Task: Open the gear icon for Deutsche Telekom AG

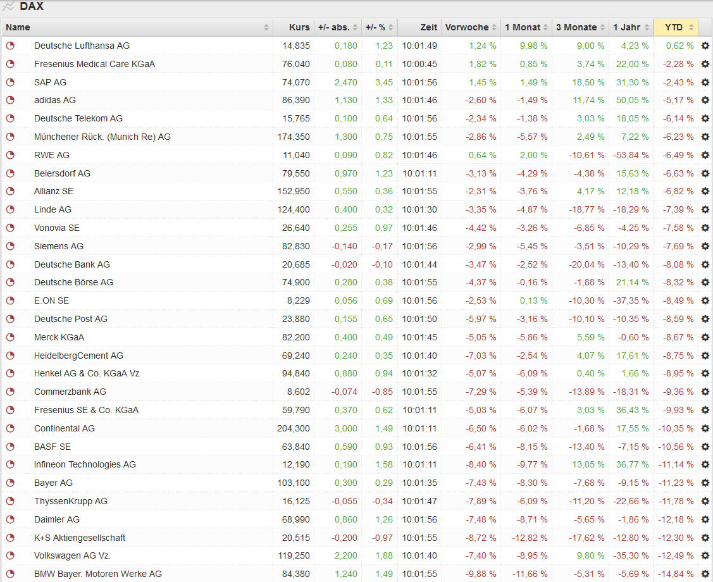Action: pos(705,118)
